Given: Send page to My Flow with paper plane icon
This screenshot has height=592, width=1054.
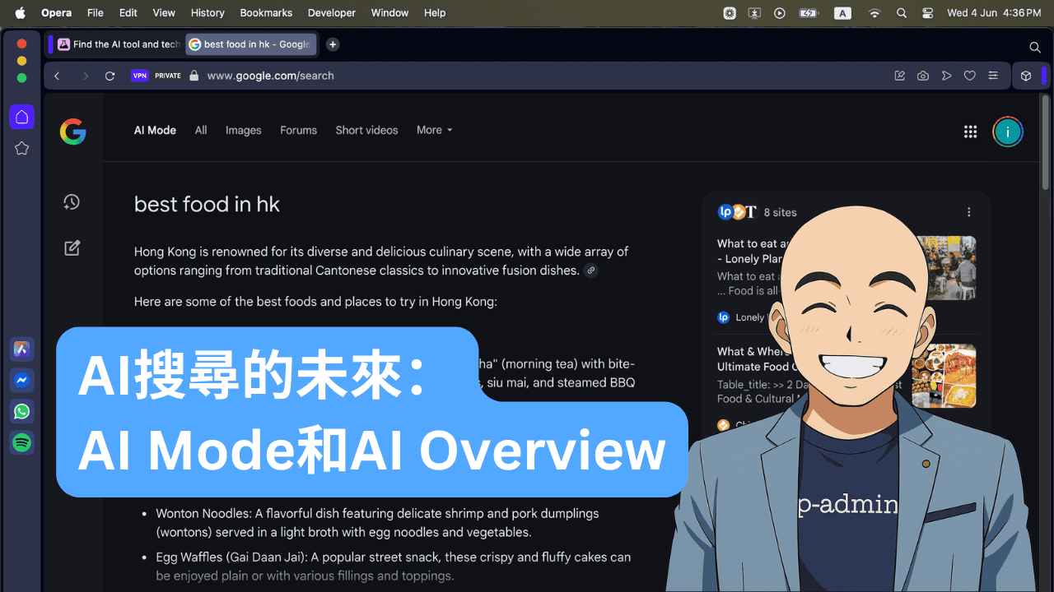Looking at the screenshot, I should [x=946, y=75].
